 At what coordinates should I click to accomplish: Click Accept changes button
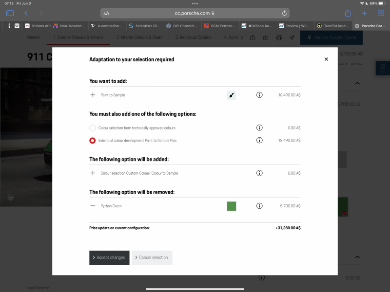pyautogui.click(x=109, y=257)
